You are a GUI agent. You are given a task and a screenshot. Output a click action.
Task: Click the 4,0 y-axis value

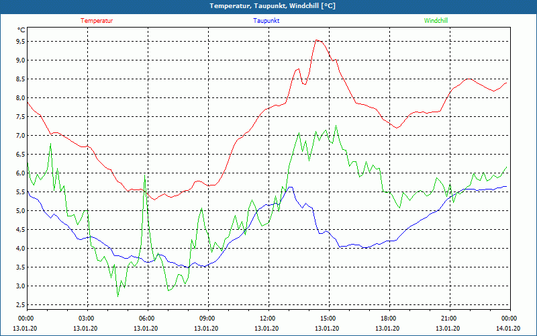[x=21, y=249]
